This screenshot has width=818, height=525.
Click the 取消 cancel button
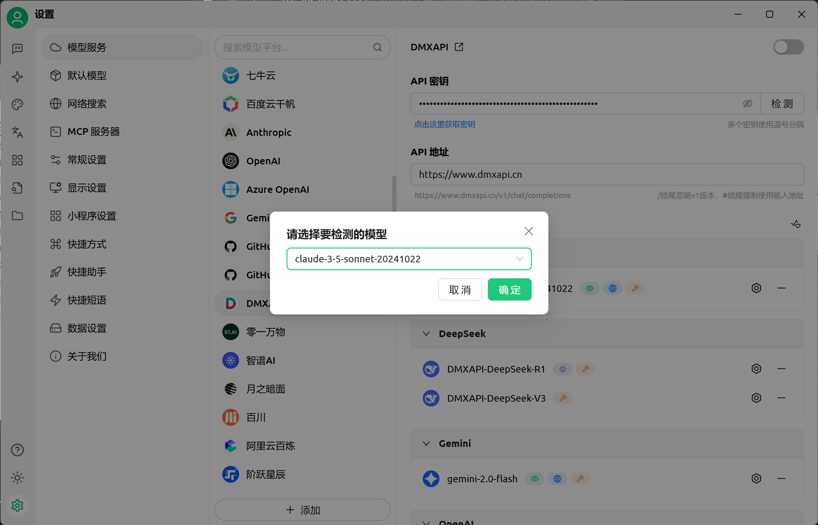[x=460, y=289]
